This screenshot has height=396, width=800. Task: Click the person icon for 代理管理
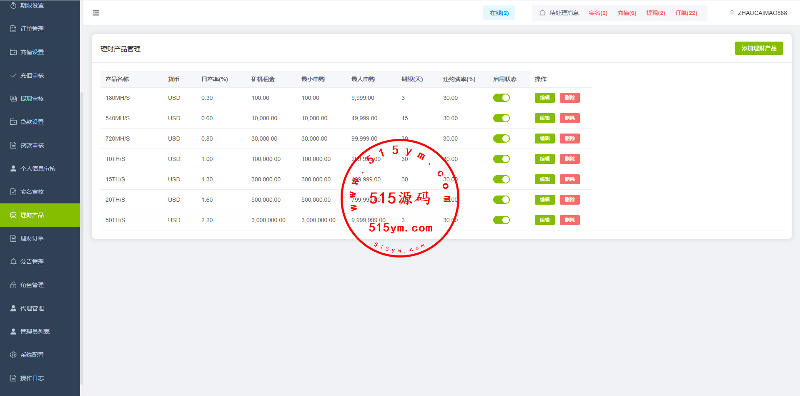[x=13, y=308]
